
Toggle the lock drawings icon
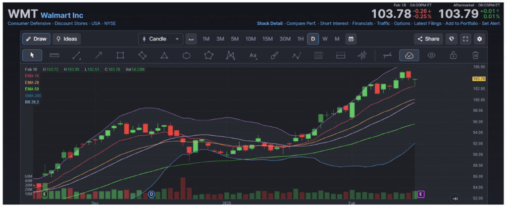click(x=453, y=55)
